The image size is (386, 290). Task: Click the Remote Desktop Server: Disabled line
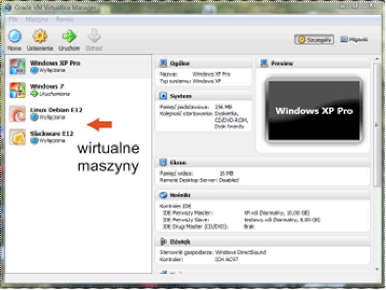coord(199,180)
